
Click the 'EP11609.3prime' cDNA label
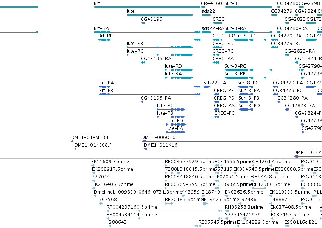click(x=110, y=162)
